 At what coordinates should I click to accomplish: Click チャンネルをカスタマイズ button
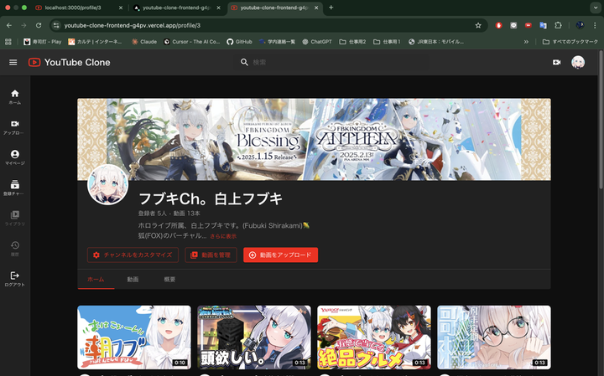coord(133,255)
